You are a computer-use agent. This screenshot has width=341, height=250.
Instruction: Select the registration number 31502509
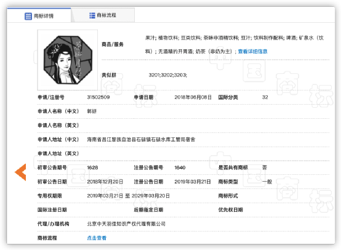point(98,97)
